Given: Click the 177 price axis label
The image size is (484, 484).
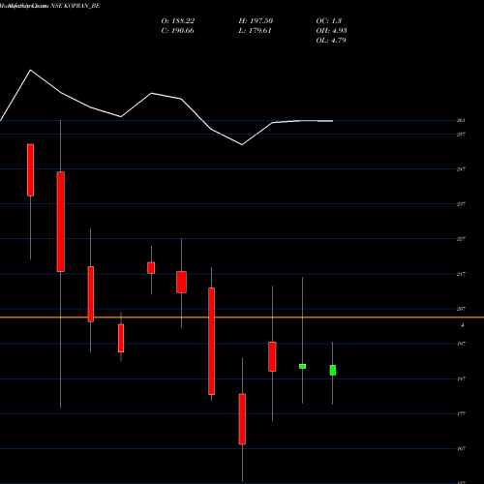Looking at the screenshot, I should click(461, 413).
